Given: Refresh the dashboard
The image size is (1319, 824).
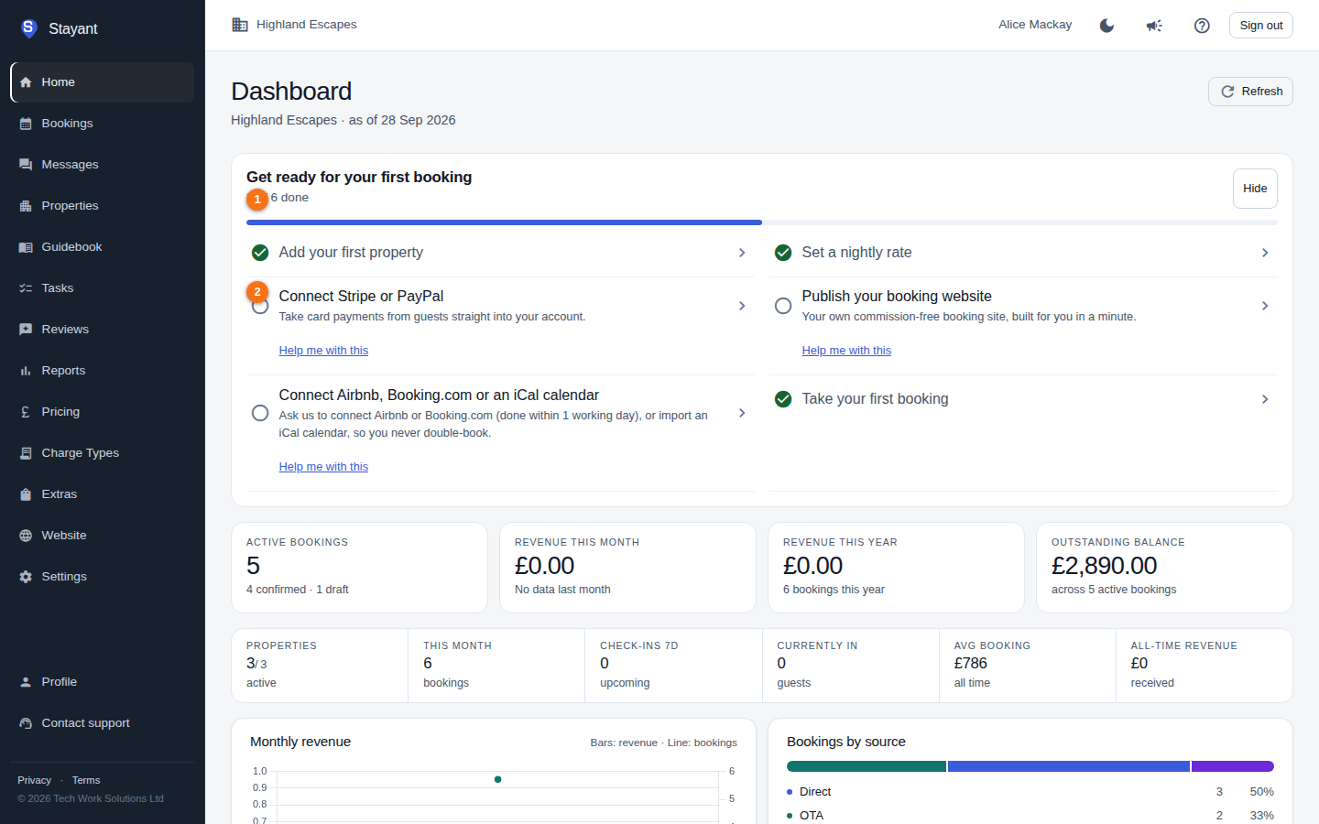Looking at the screenshot, I should (x=1250, y=92).
